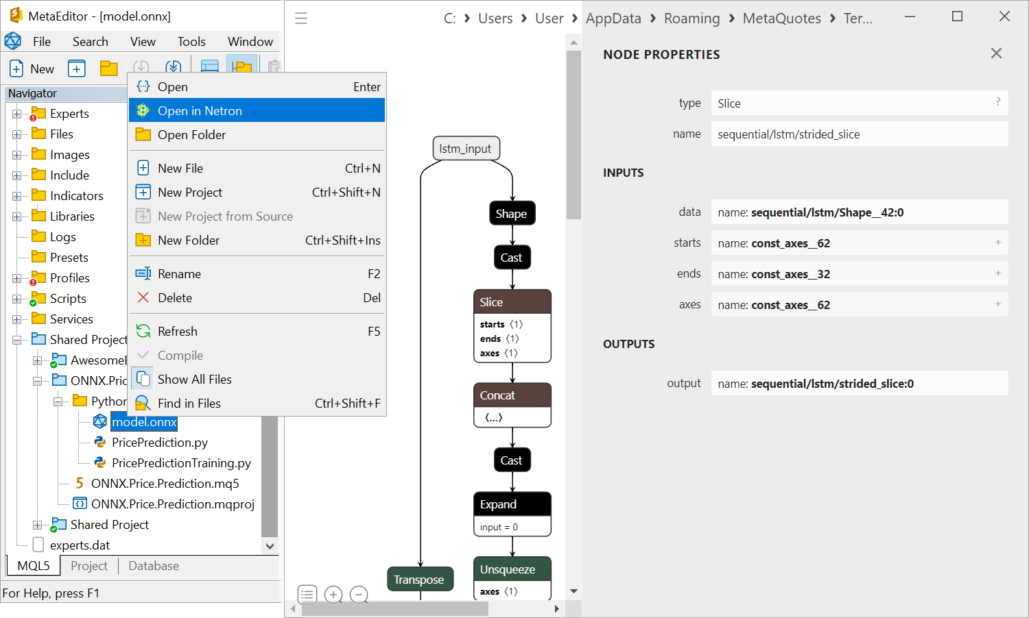Switch to the MQL5 tab
Viewport: 1029px width, 618px height.
(33, 565)
